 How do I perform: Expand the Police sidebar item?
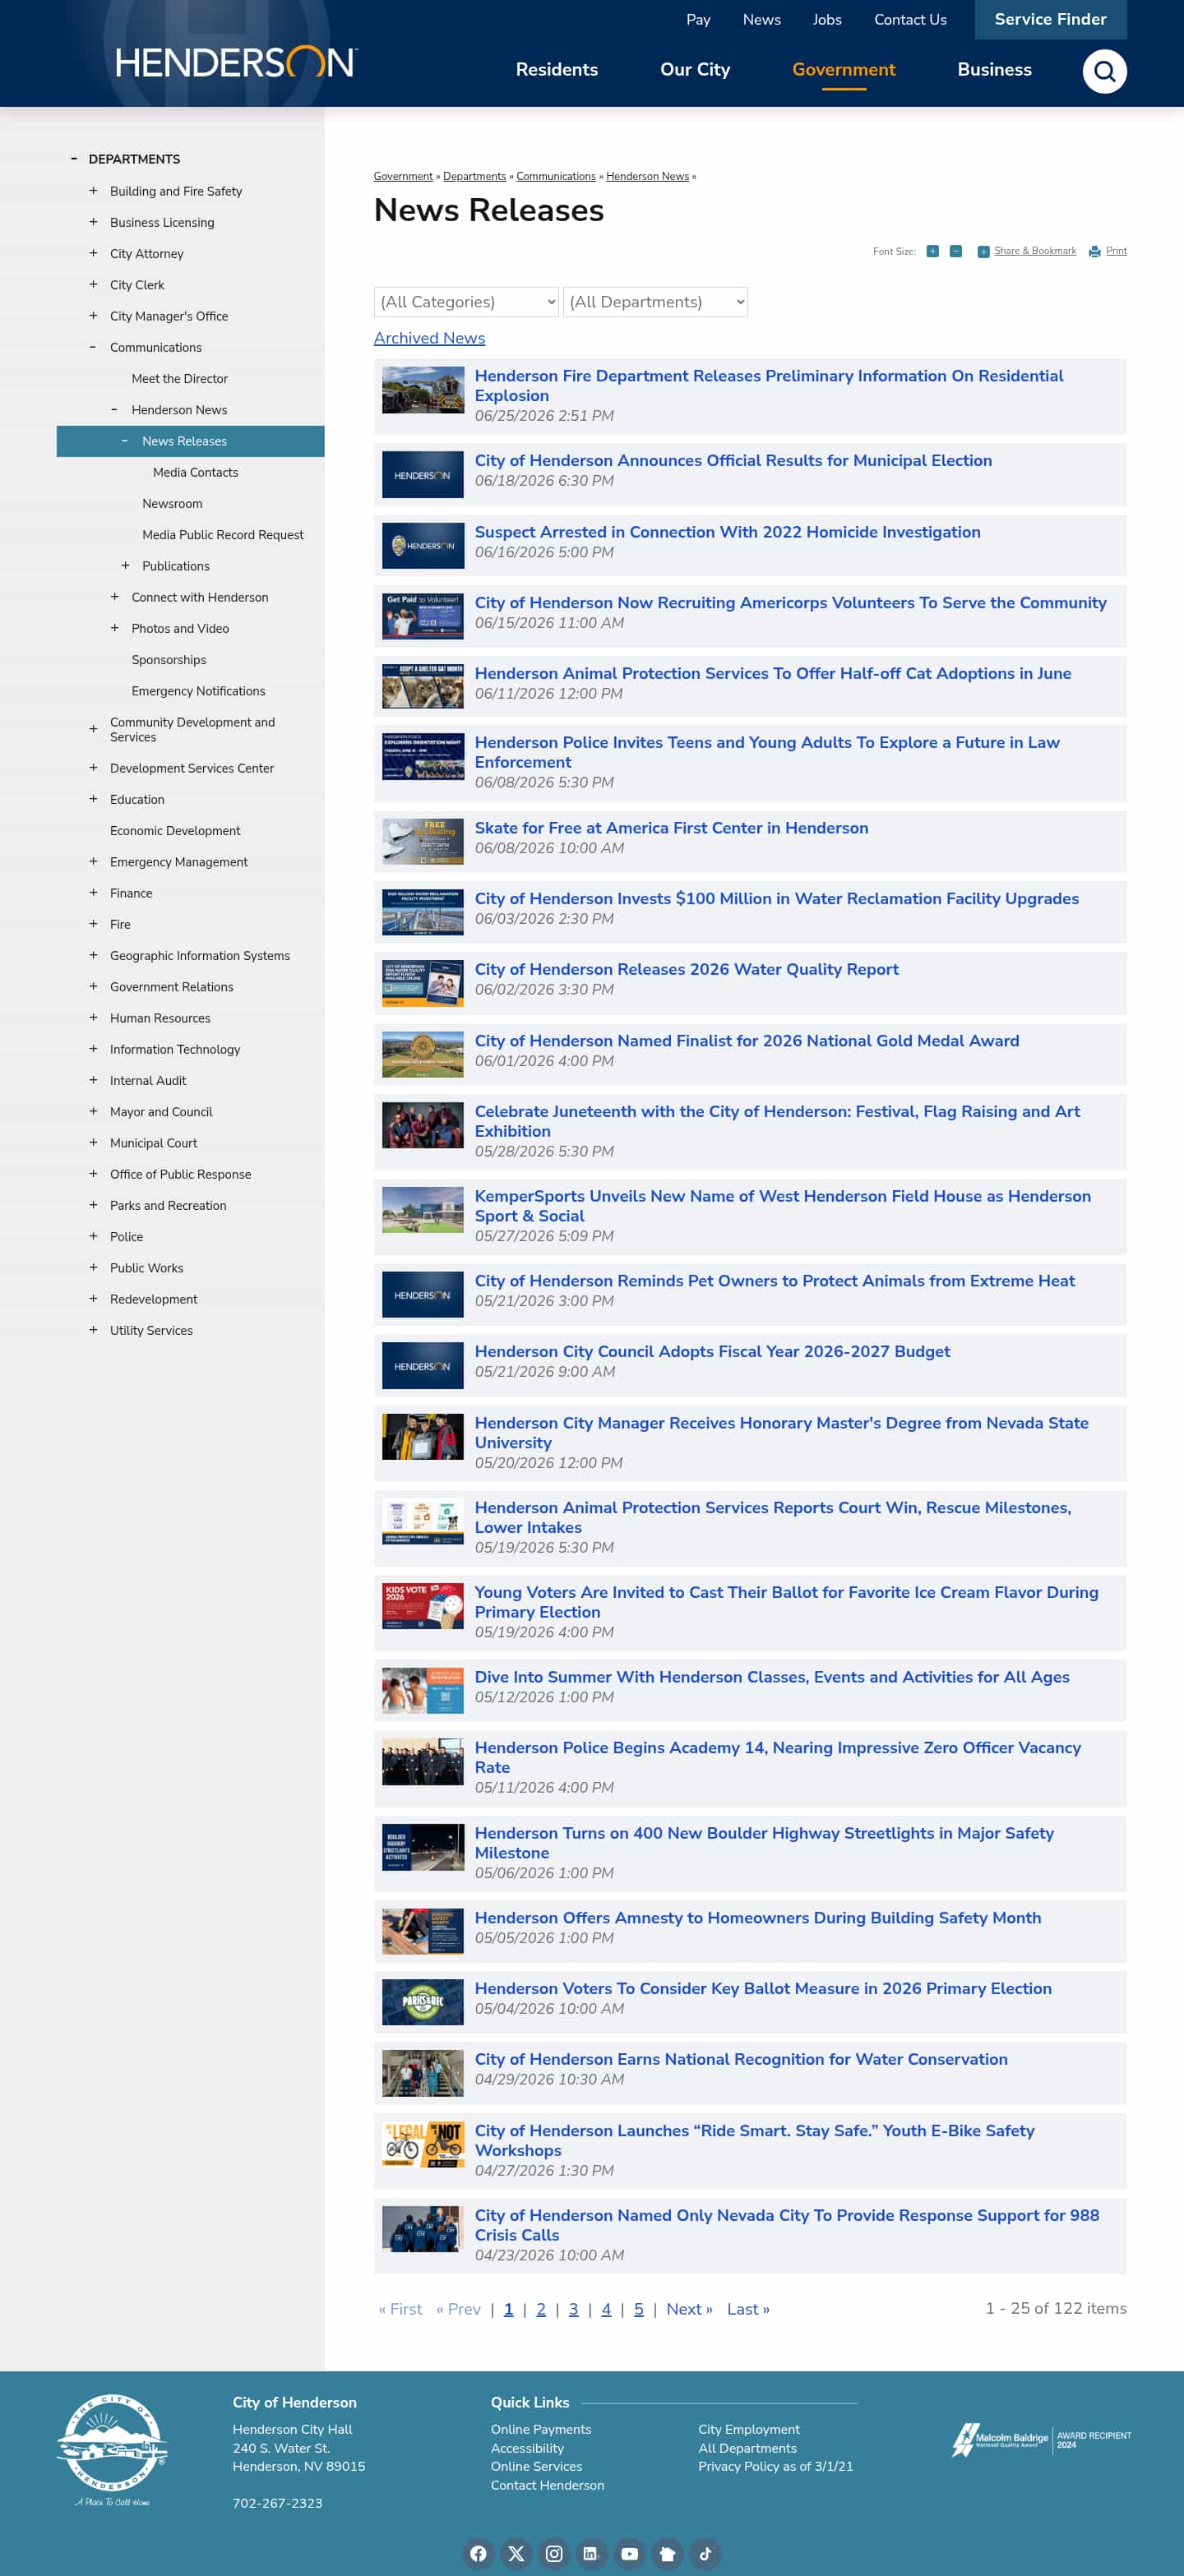93,1236
